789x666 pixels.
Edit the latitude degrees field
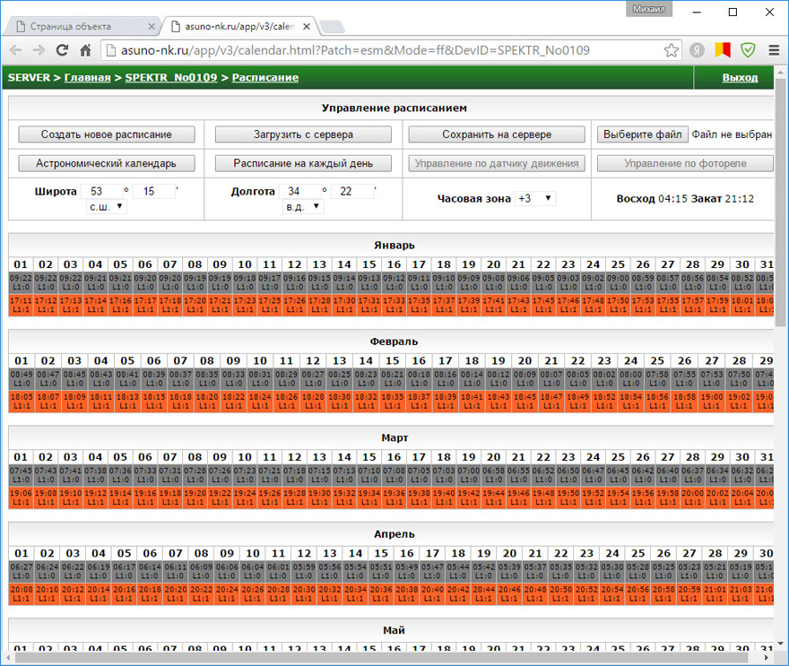point(101,191)
